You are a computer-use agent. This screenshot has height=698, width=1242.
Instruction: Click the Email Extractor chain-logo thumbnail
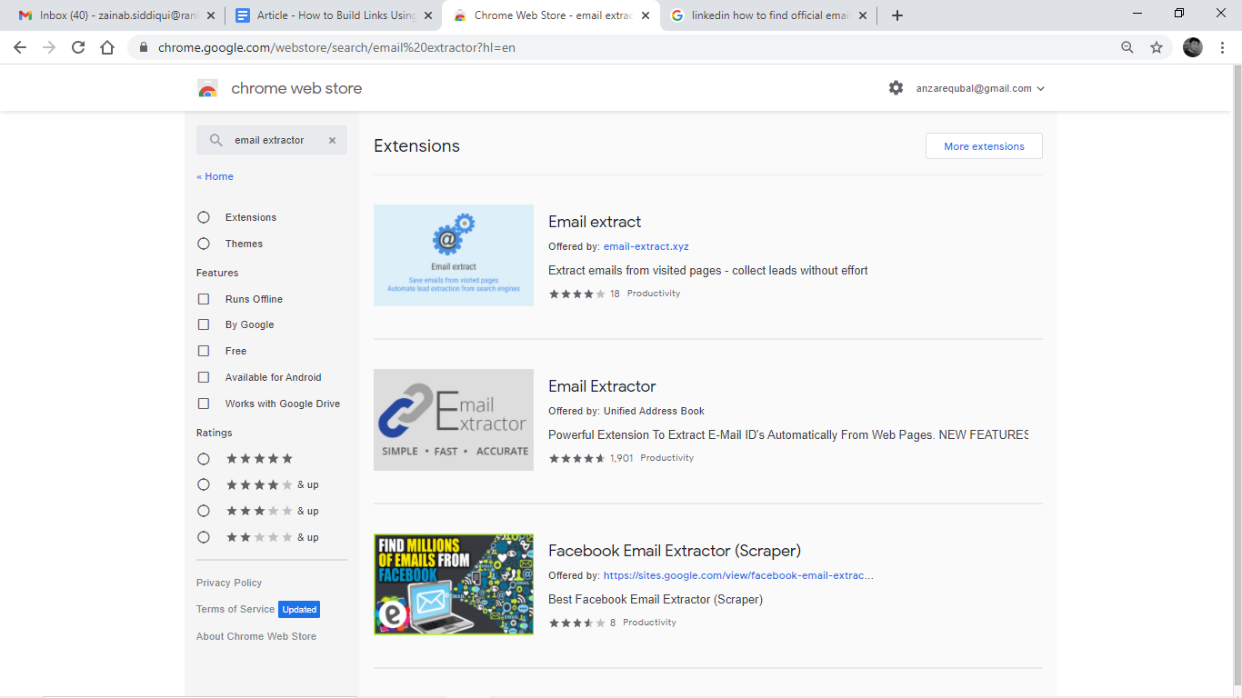click(x=454, y=420)
